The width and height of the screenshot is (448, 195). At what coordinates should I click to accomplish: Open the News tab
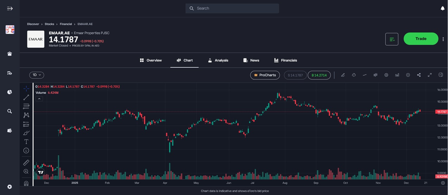coord(251,60)
